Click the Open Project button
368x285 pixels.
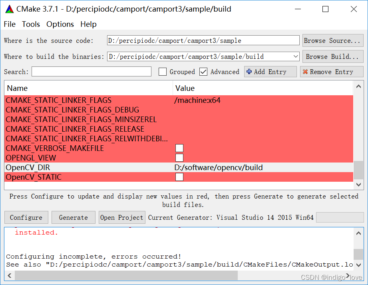[122, 217]
